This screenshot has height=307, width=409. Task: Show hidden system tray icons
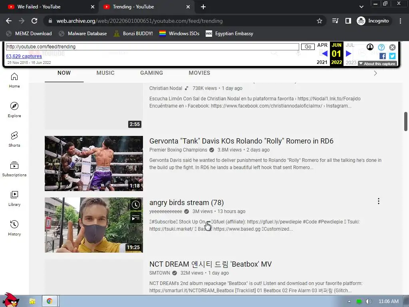(349, 301)
